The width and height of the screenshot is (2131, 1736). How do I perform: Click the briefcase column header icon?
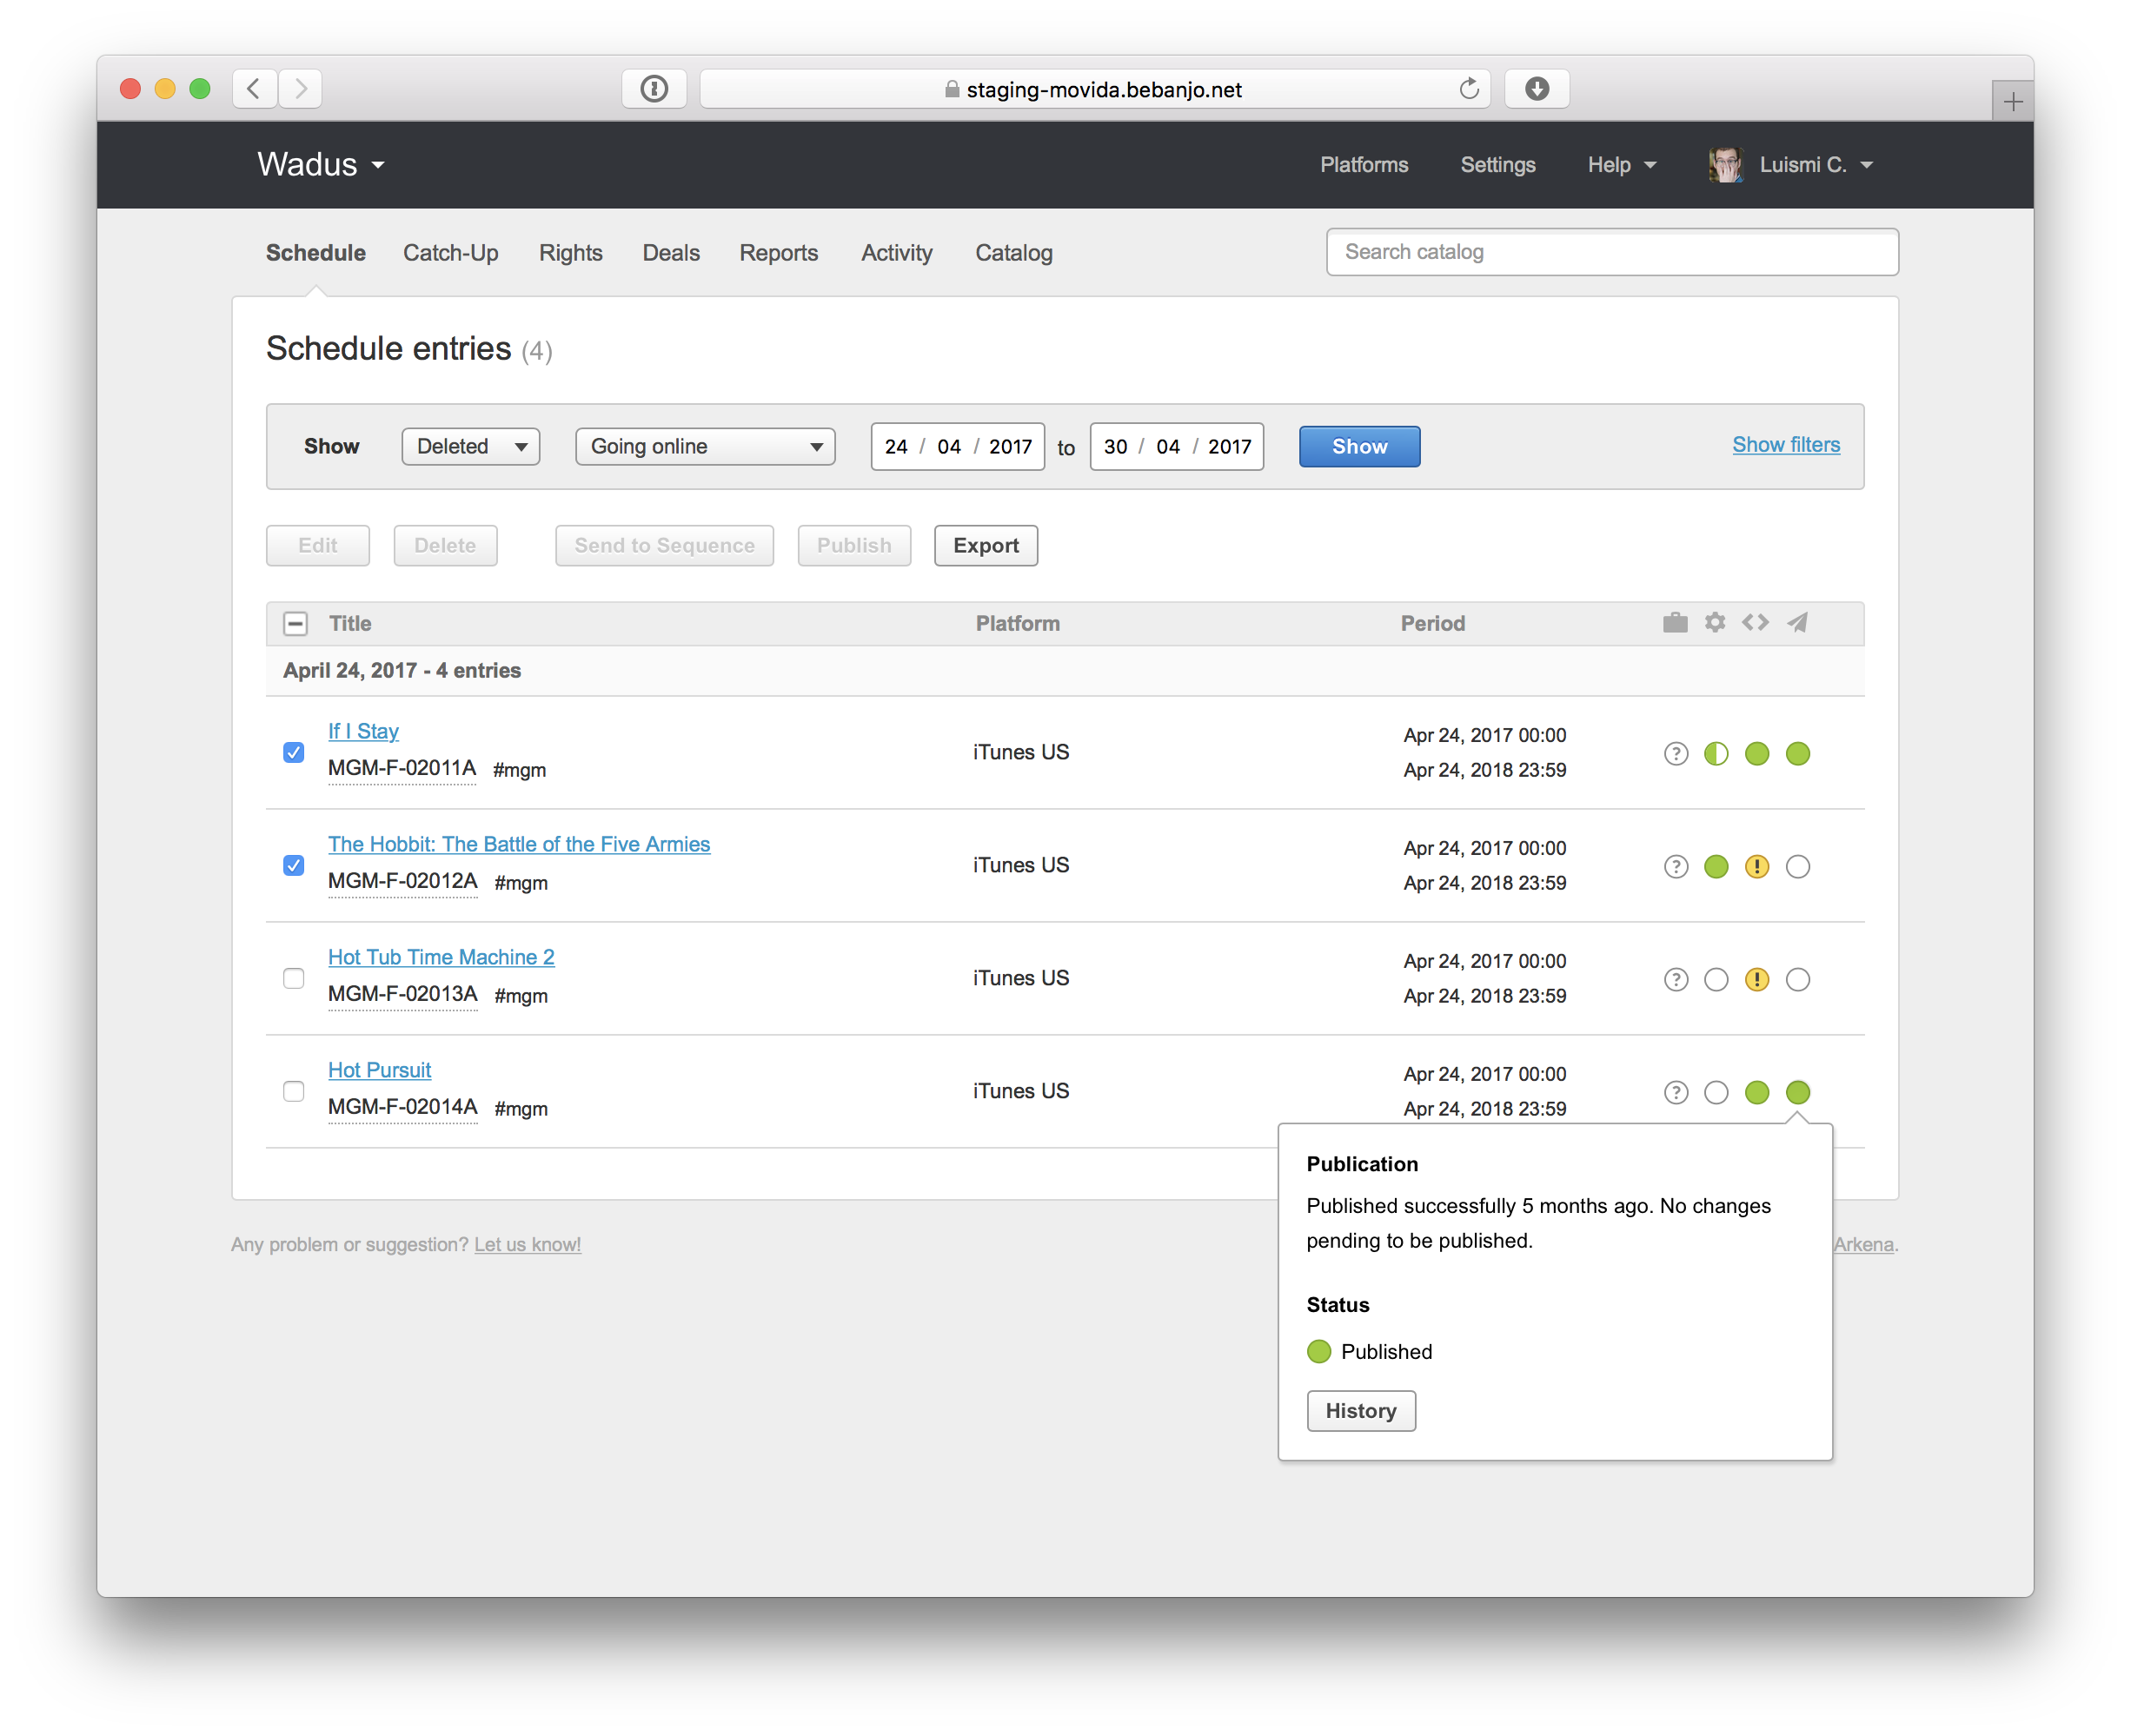pyautogui.click(x=1675, y=623)
